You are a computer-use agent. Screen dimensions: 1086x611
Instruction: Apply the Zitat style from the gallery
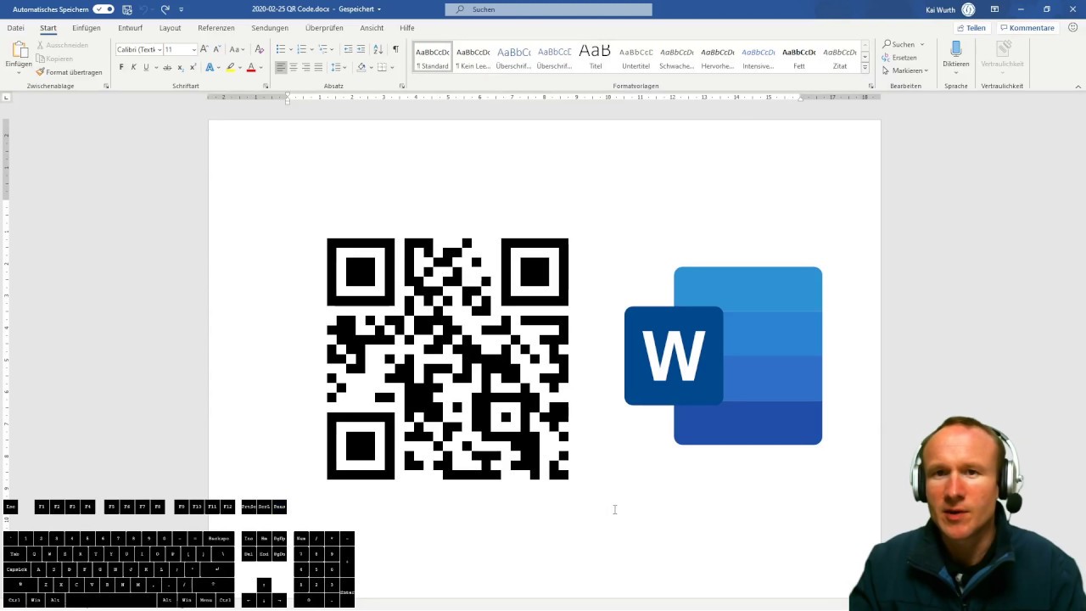pos(840,57)
